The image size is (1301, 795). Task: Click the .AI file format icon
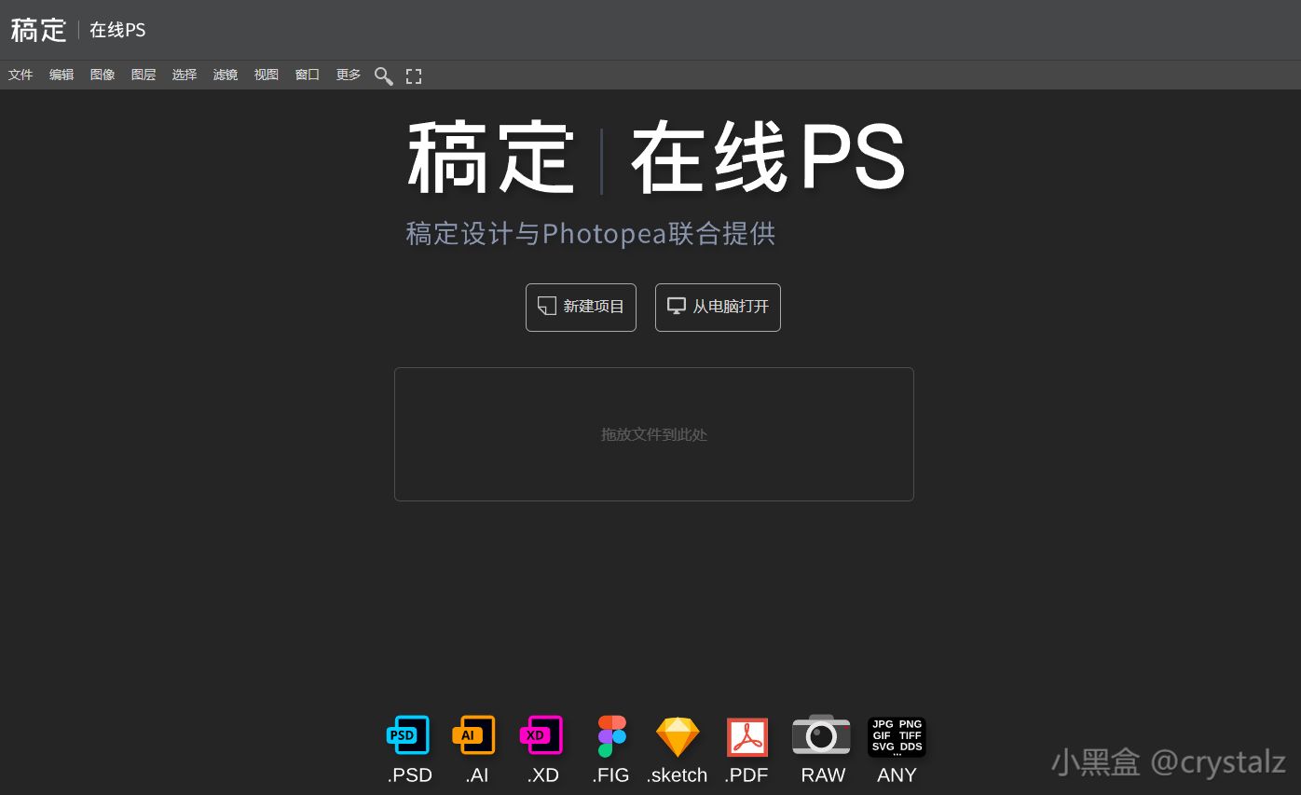(x=474, y=735)
